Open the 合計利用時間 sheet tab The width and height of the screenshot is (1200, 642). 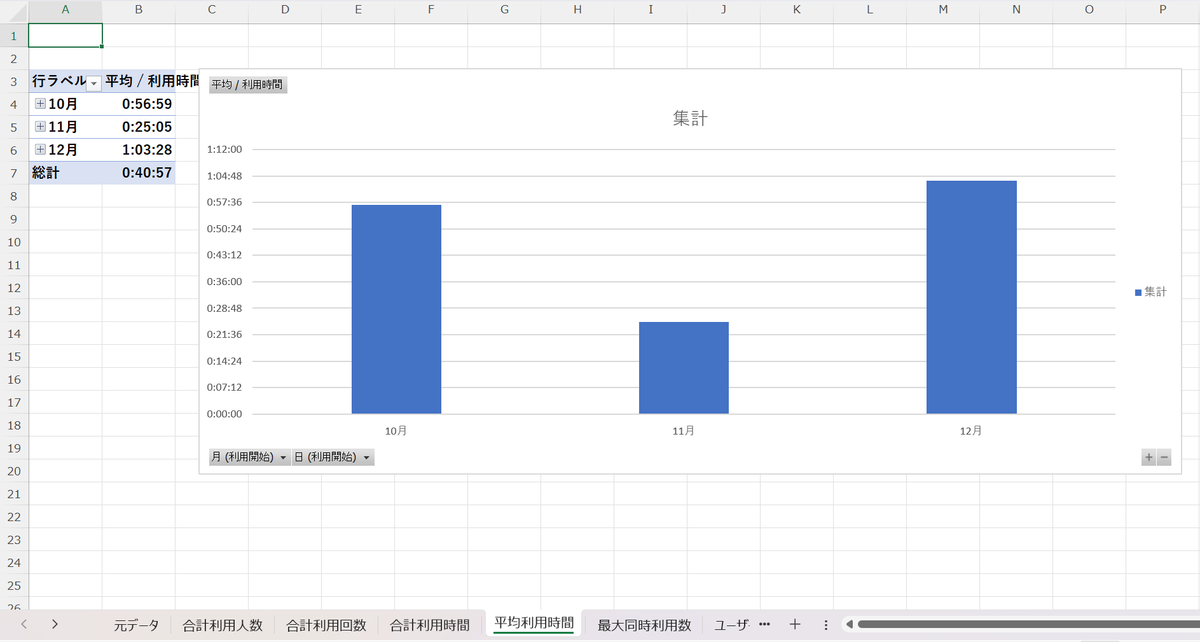(x=429, y=625)
